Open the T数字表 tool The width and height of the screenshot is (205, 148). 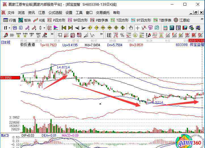(162, 20)
